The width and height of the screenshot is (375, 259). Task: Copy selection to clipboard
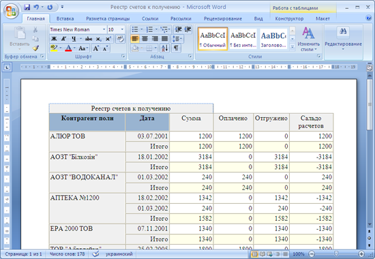(35, 39)
